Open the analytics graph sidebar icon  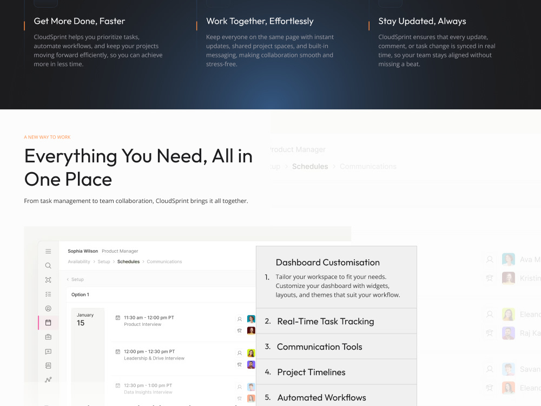(48, 380)
